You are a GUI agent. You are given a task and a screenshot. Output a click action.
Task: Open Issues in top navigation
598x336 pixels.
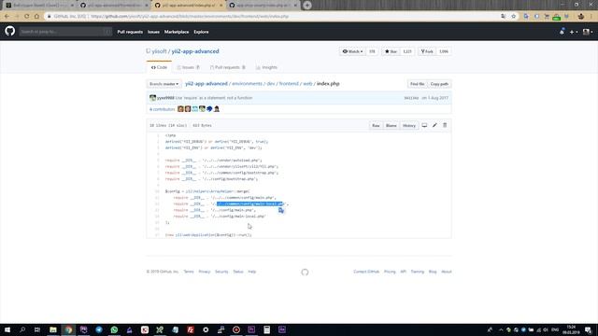pyautogui.click(x=153, y=32)
